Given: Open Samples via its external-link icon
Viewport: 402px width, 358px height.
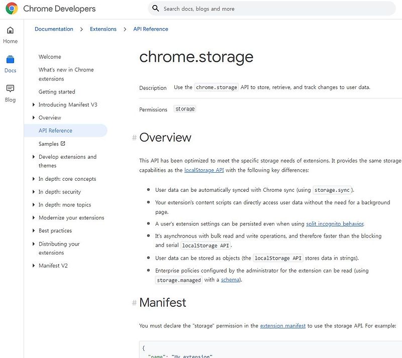Looking at the screenshot, I should [62, 144].
